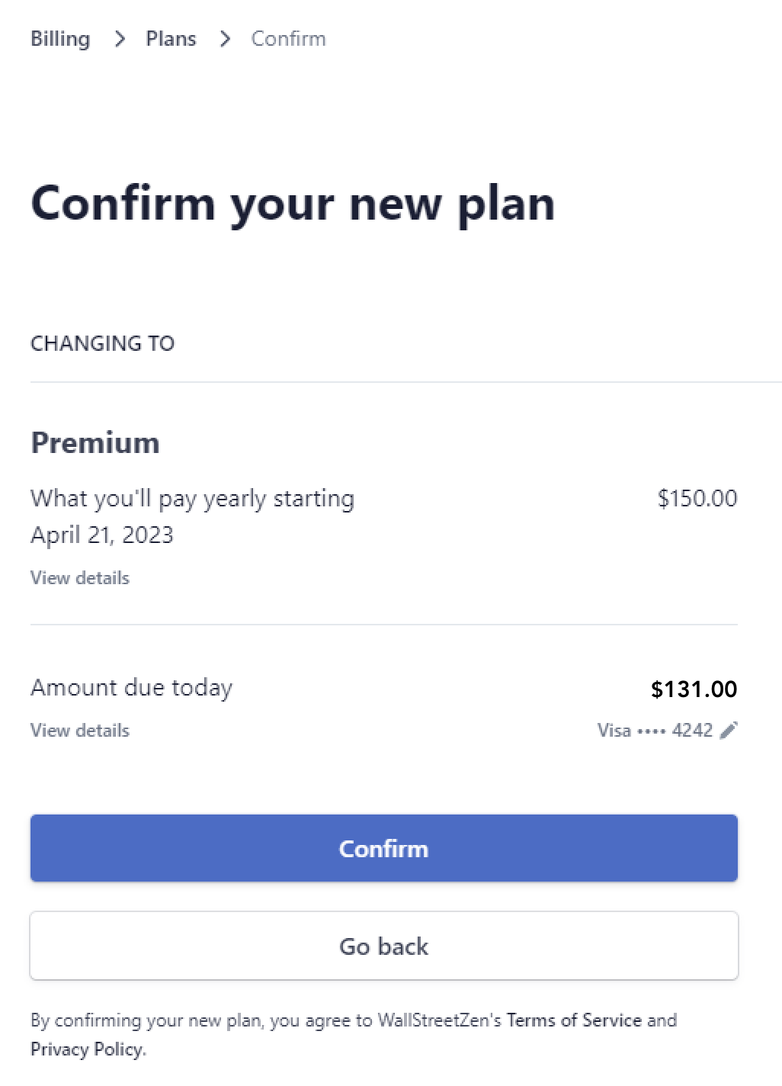782x1086 pixels.
Task: Click the chevron between Billing and Plans
Action: coord(119,39)
